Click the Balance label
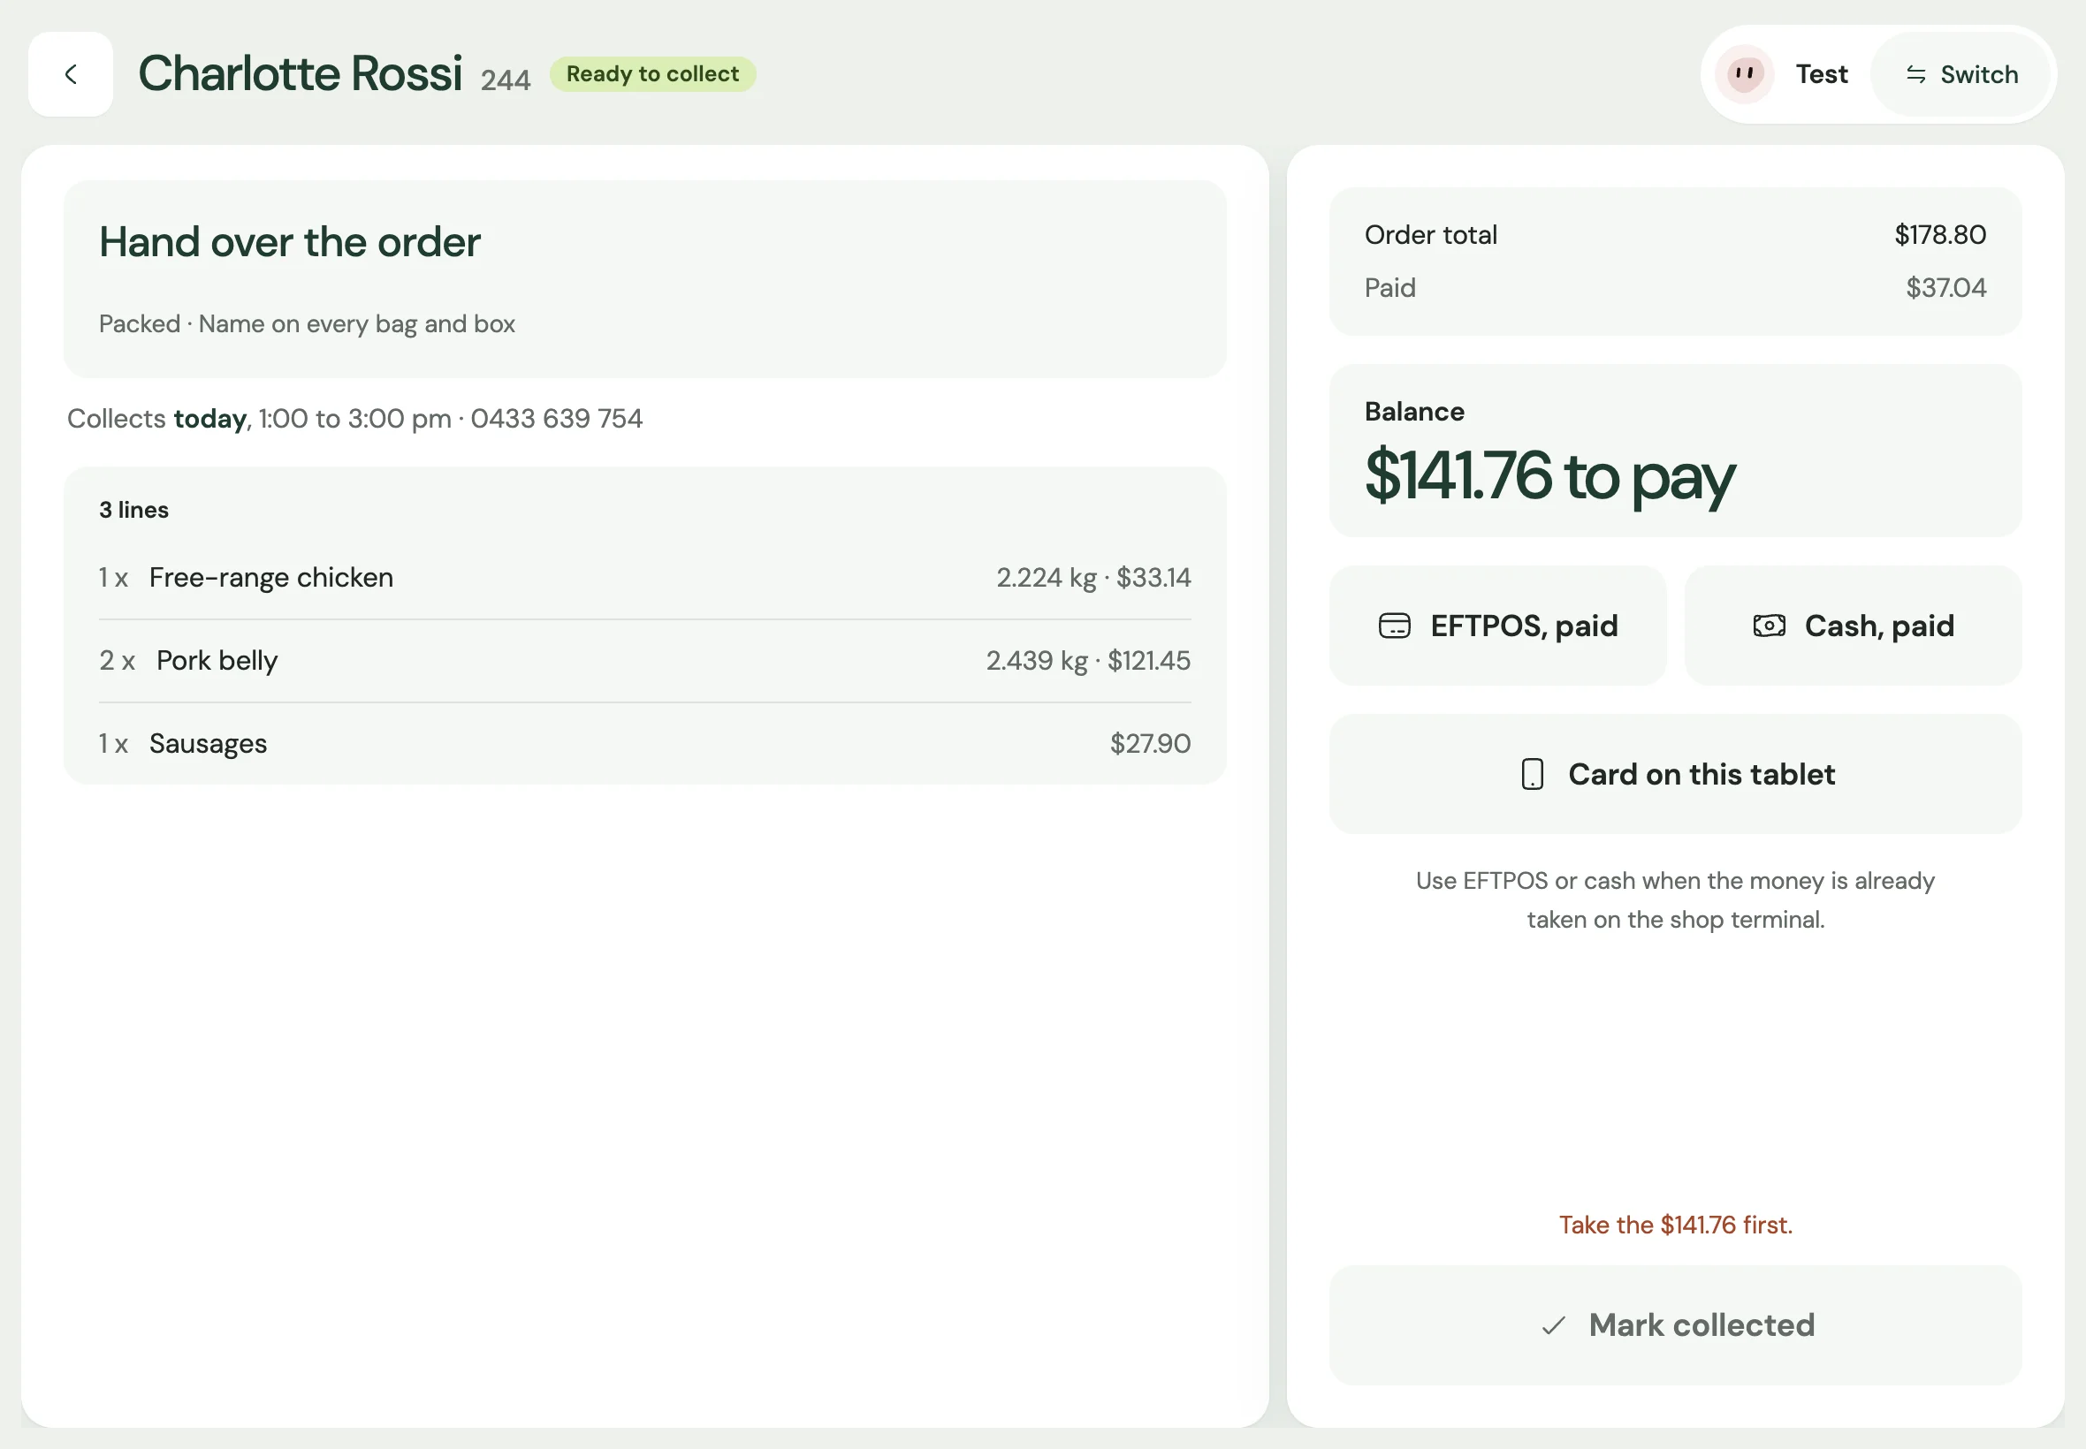The image size is (2086, 1449). (x=1414, y=413)
